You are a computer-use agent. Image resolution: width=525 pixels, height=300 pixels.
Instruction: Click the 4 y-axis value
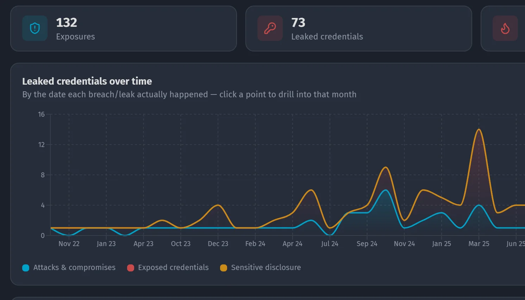43,205
